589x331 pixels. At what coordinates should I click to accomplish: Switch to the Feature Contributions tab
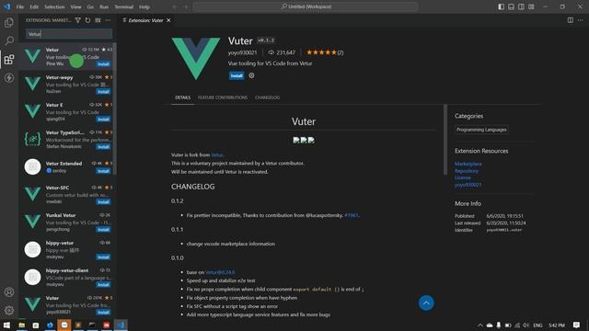(x=223, y=97)
